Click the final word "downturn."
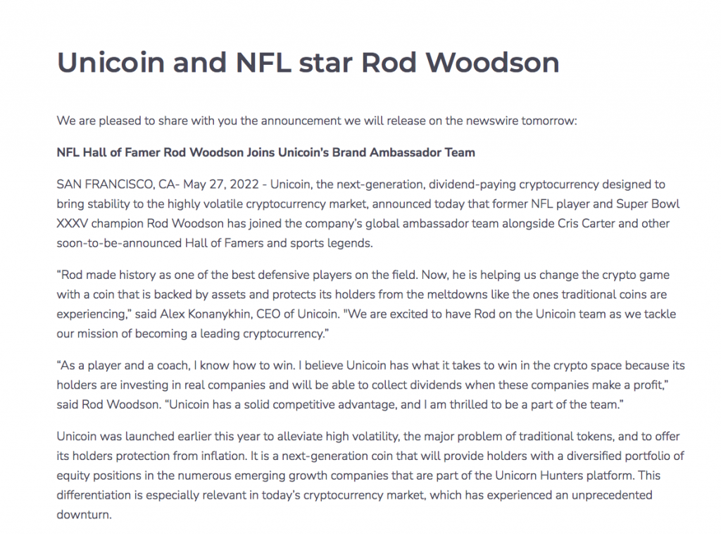The image size is (721, 534). tap(84, 514)
